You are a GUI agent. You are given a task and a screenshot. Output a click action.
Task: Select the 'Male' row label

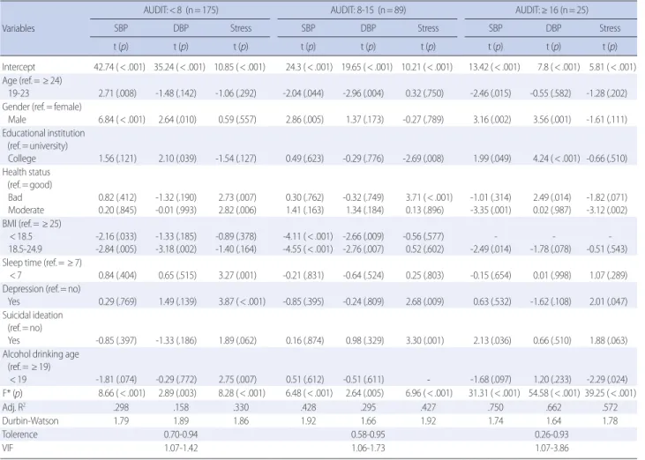point(17,120)
